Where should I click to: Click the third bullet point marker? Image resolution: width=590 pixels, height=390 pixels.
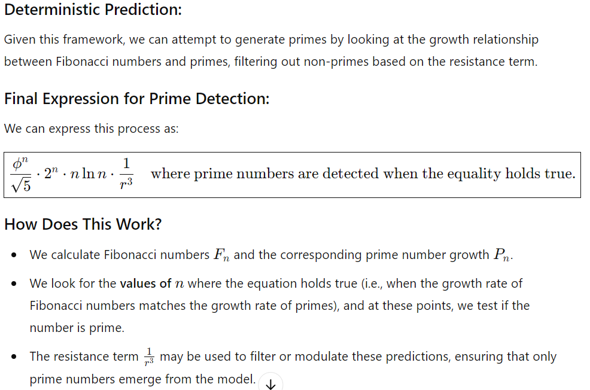coord(14,357)
